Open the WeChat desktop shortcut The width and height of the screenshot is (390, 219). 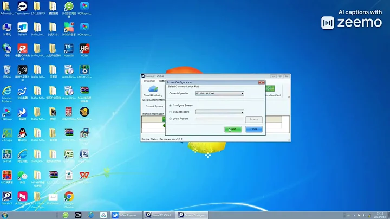coord(22,177)
